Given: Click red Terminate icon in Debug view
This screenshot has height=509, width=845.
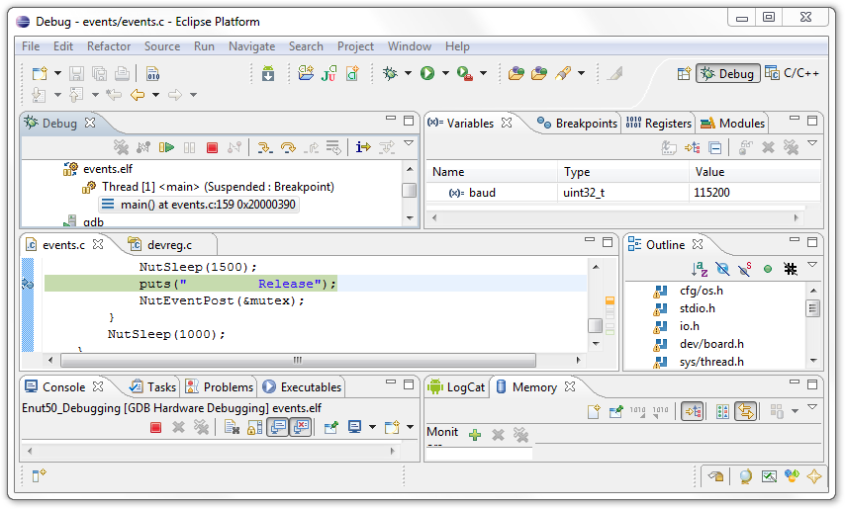Looking at the screenshot, I should click(213, 147).
